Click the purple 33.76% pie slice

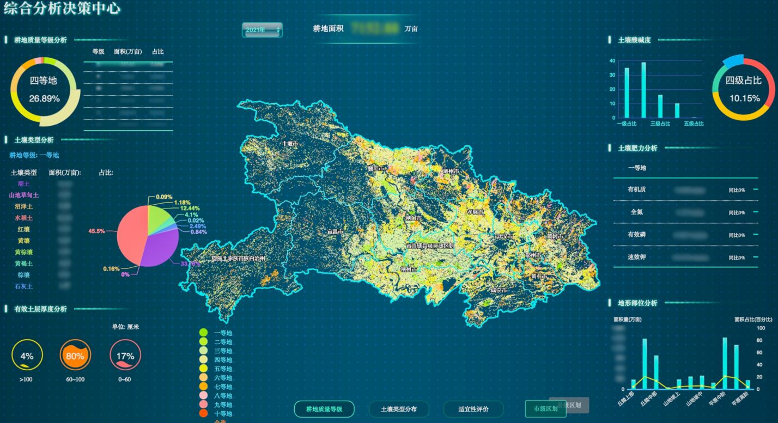[x=161, y=249]
